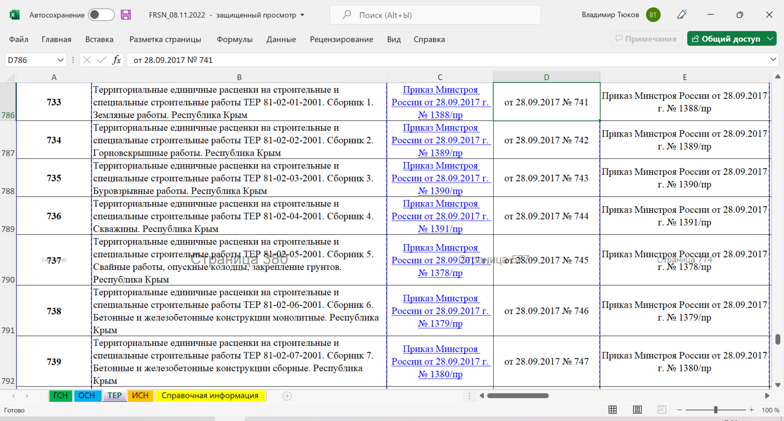
Task: Open link Приказ Минстроя № 1389/пр
Action: click(440, 140)
